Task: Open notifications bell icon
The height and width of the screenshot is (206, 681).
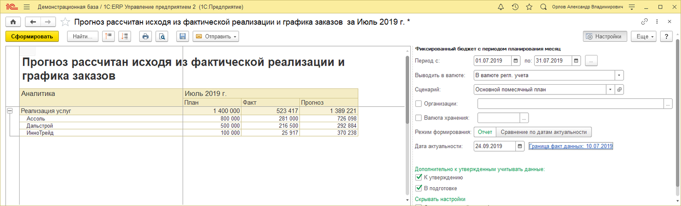Action: 501,7
